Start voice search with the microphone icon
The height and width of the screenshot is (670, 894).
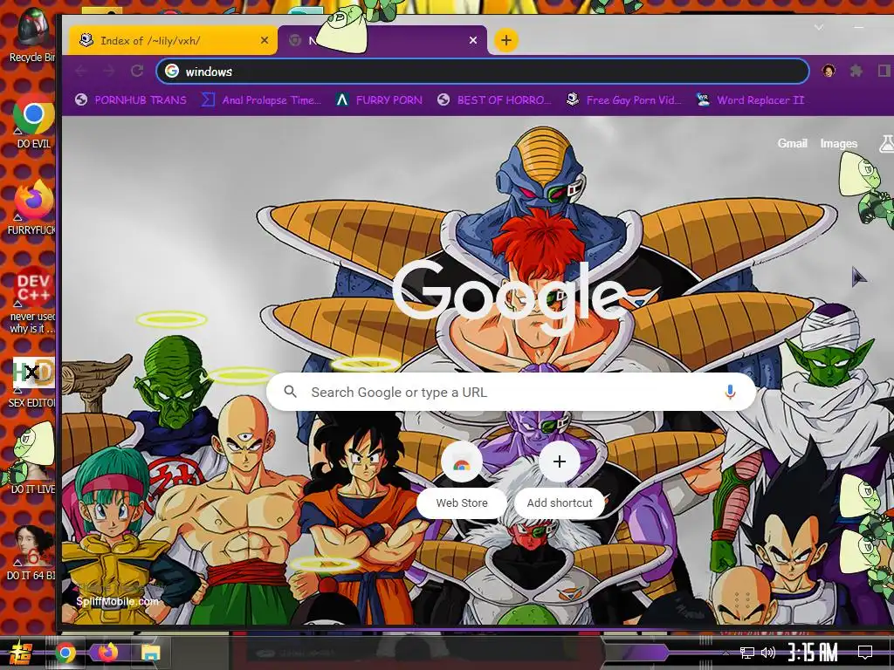tap(730, 392)
